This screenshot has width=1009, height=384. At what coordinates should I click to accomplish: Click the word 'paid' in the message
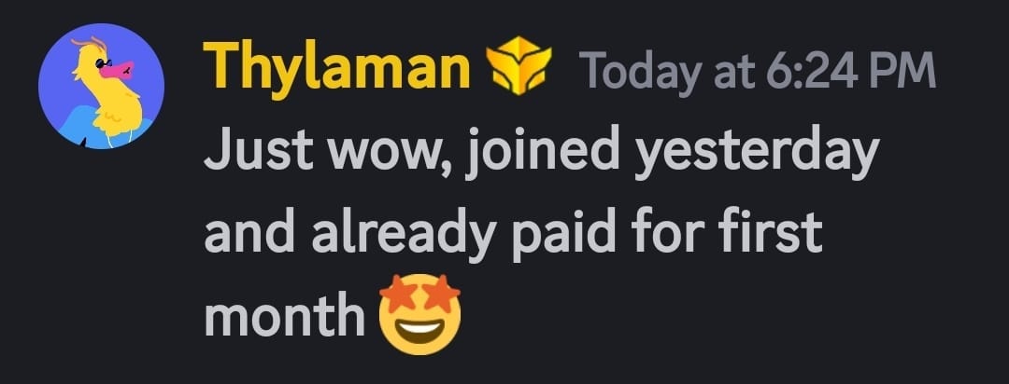point(563,234)
